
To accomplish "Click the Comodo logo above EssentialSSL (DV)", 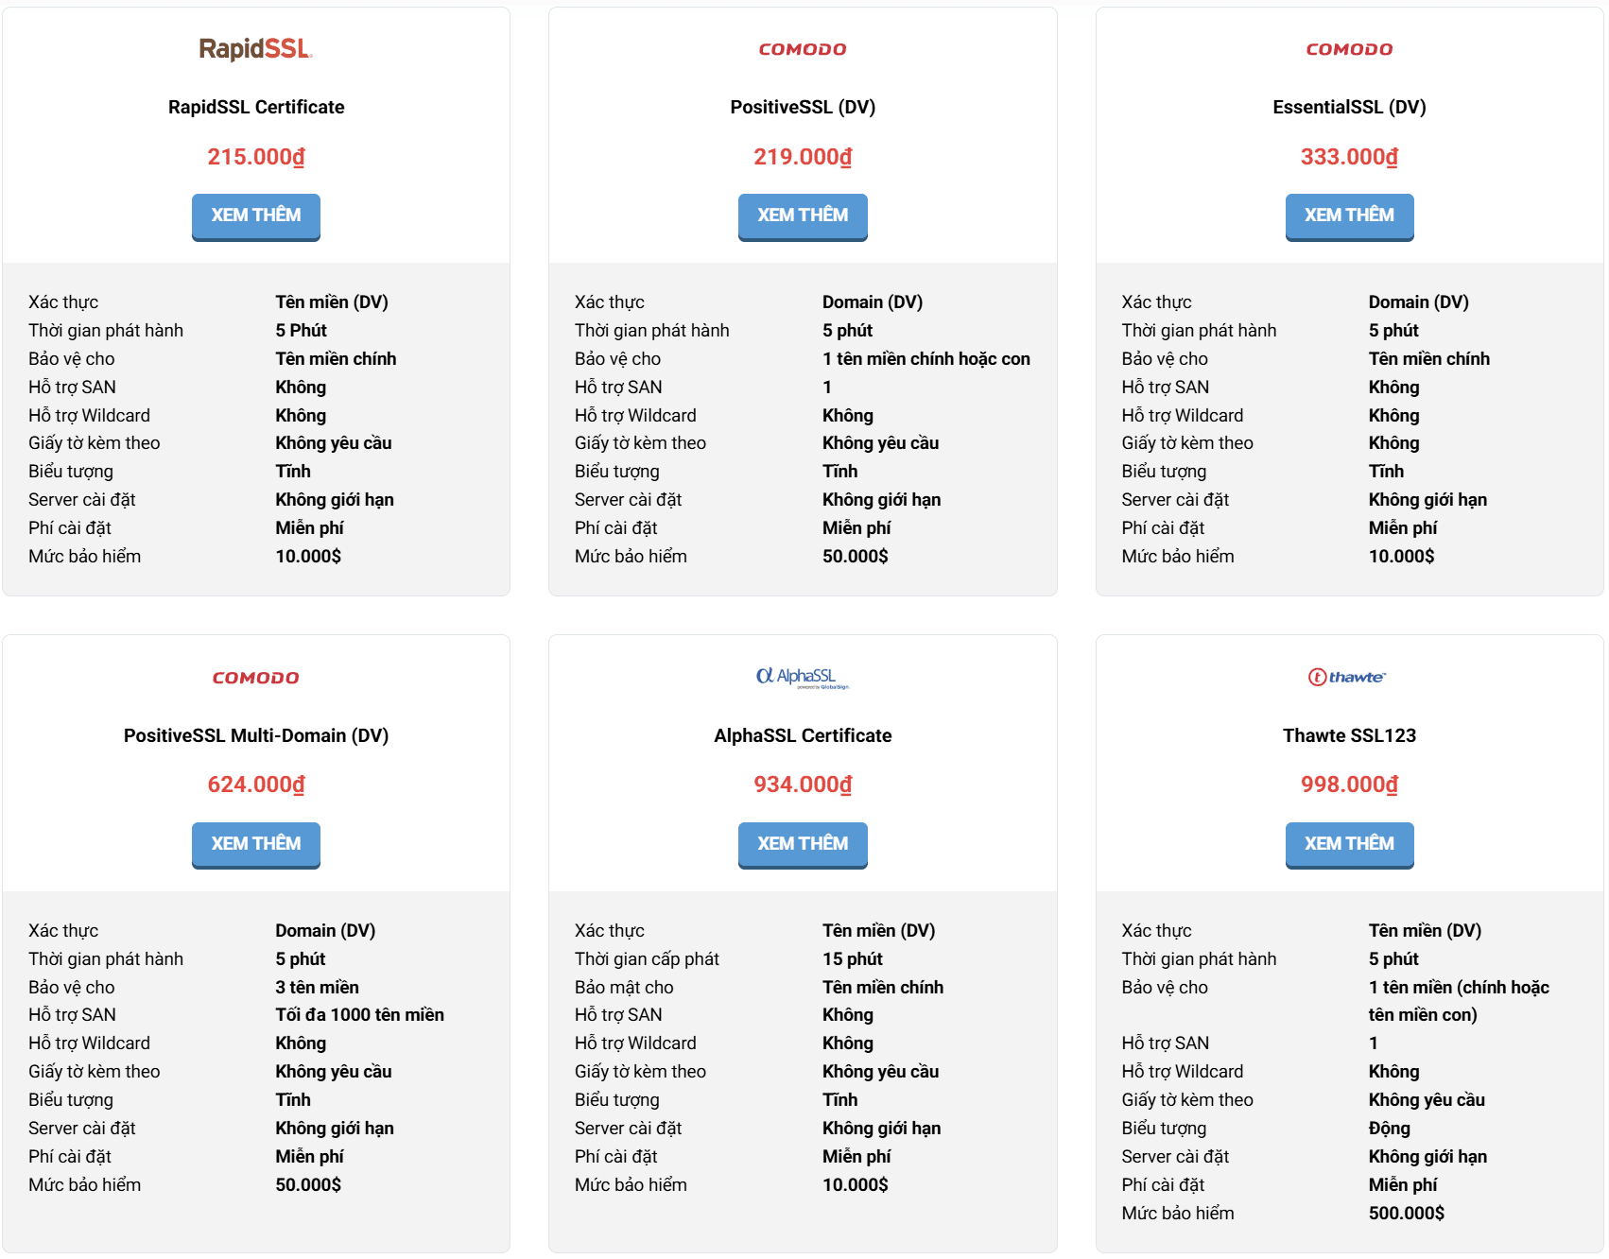I will click(x=1349, y=49).
